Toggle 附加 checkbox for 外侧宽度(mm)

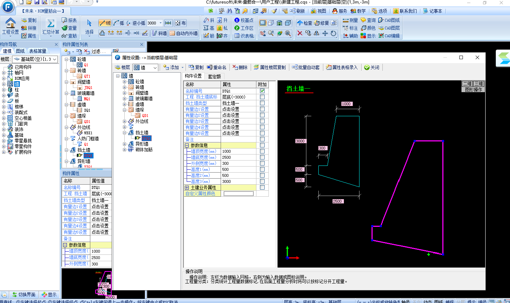[x=262, y=163]
